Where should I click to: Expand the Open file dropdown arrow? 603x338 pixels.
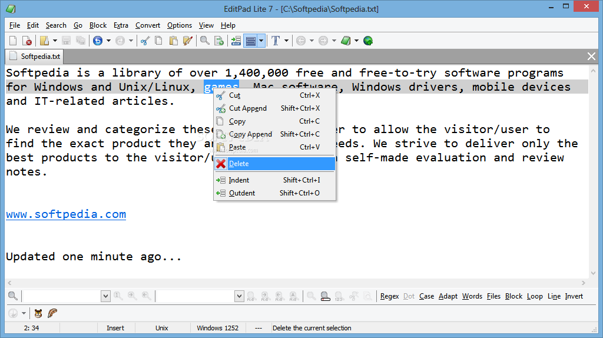pyautogui.click(x=55, y=41)
